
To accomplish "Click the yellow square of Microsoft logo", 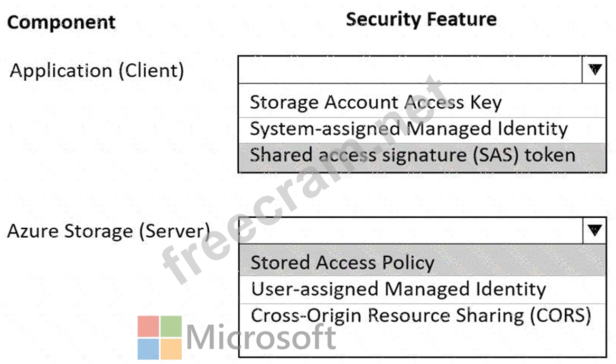I will 171,349.
